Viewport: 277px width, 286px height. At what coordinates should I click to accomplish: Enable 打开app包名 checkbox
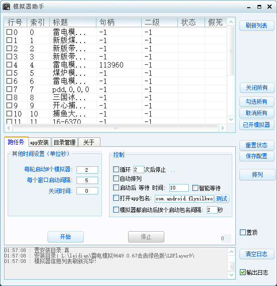pos(116,198)
